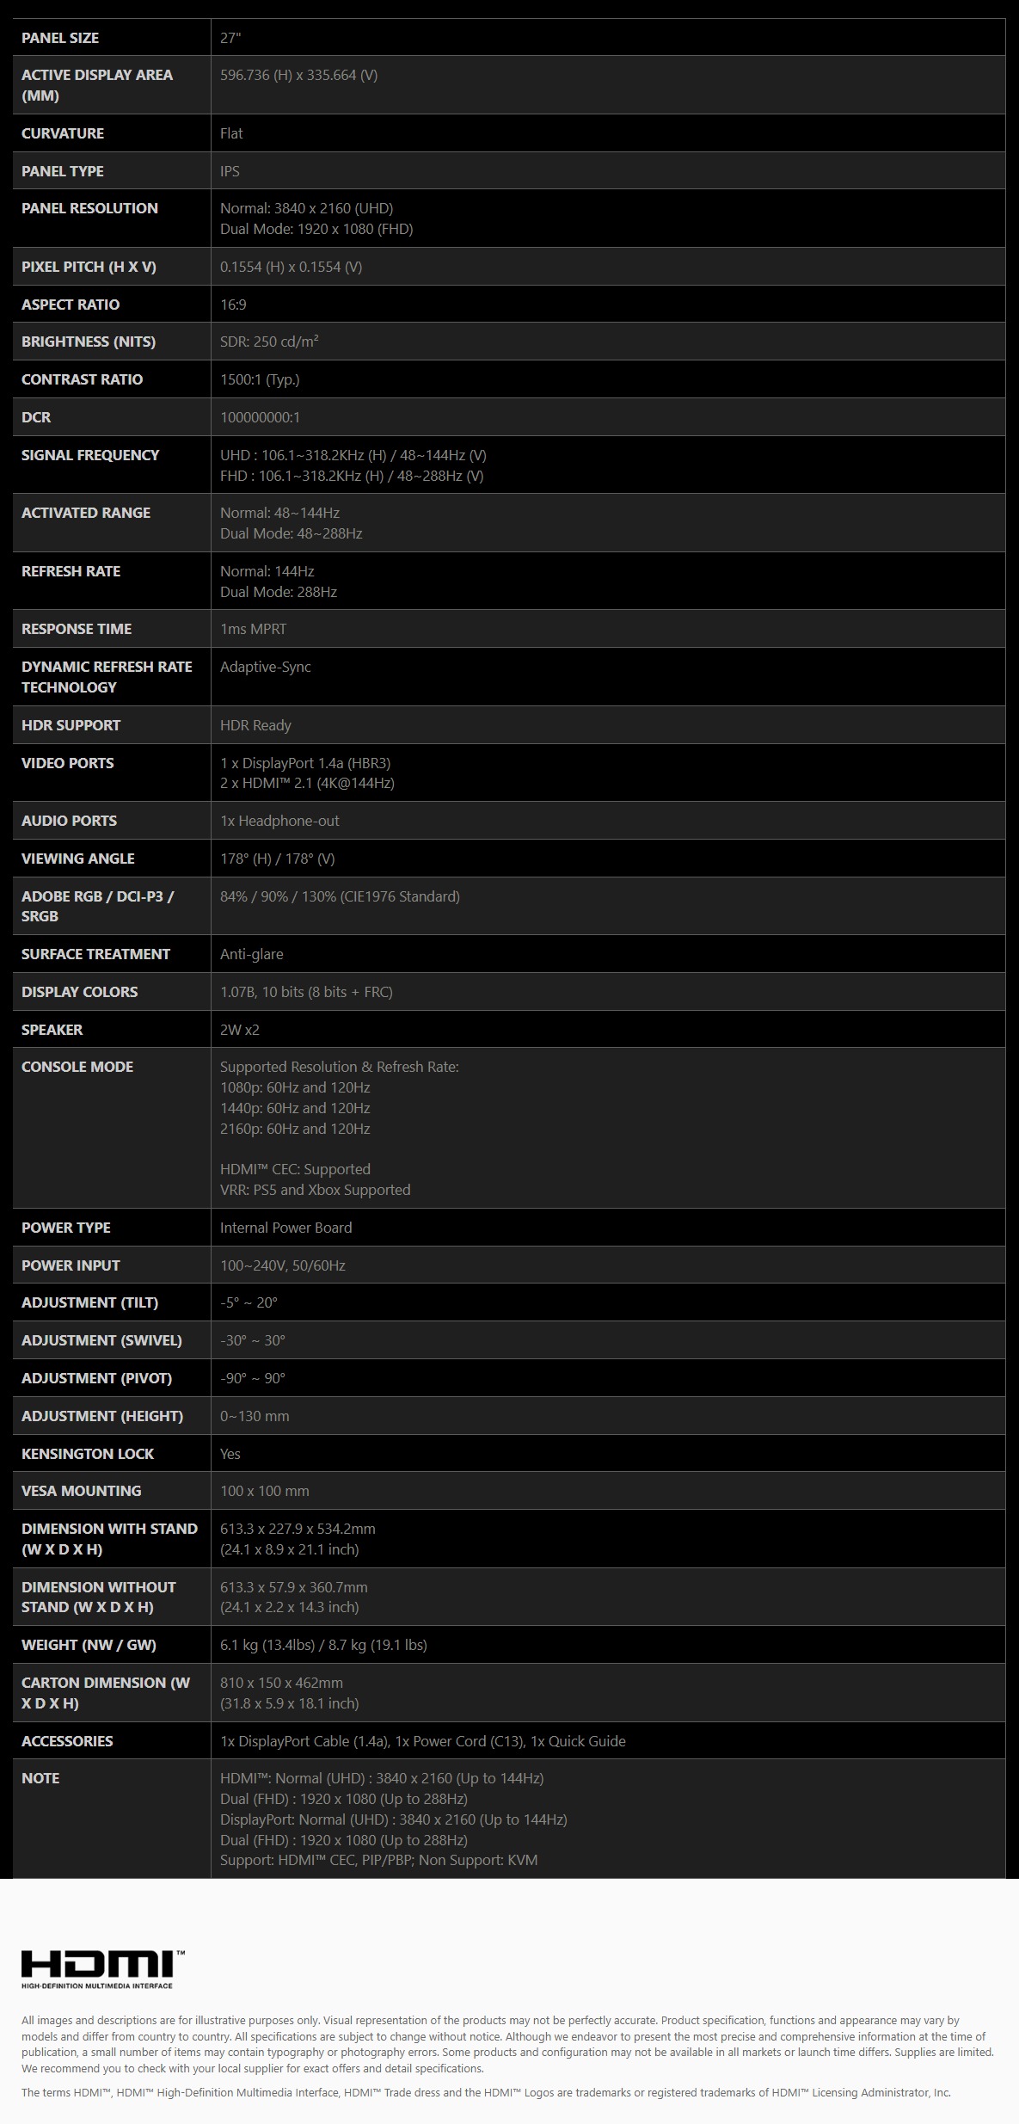Click the CONTRAST RATIO 1500:1 value
Image resolution: width=1019 pixels, height=2124 pixels.
pos(260,379)
